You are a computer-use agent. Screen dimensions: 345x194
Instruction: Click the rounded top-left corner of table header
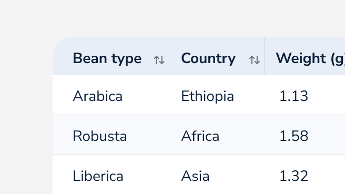point(59,43)
